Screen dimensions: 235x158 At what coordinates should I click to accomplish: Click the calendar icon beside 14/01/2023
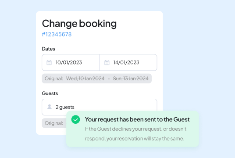click(x=107, y=62)
